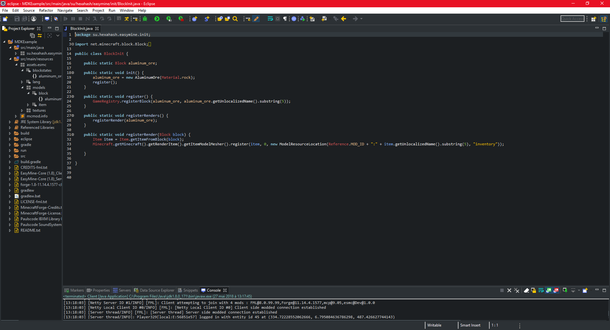Open the File menu
Viewport: 610px width, 330px height.
coord(5,10)
